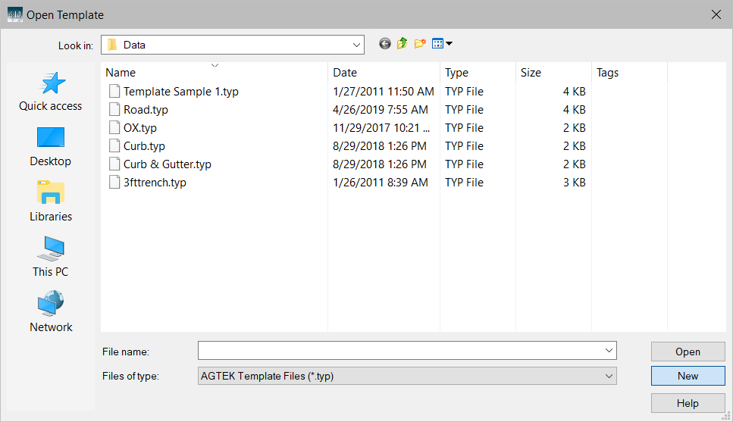Open the View Menu icon
The height and width of the screenshot is (422, 733).
click(442, 44)
